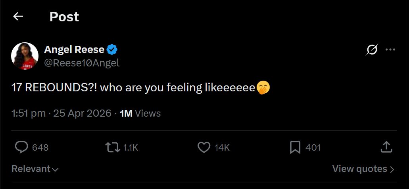Screen dimensions: 409x189
Task: Click the share upload icon
Action: click(x=386, y=147)
